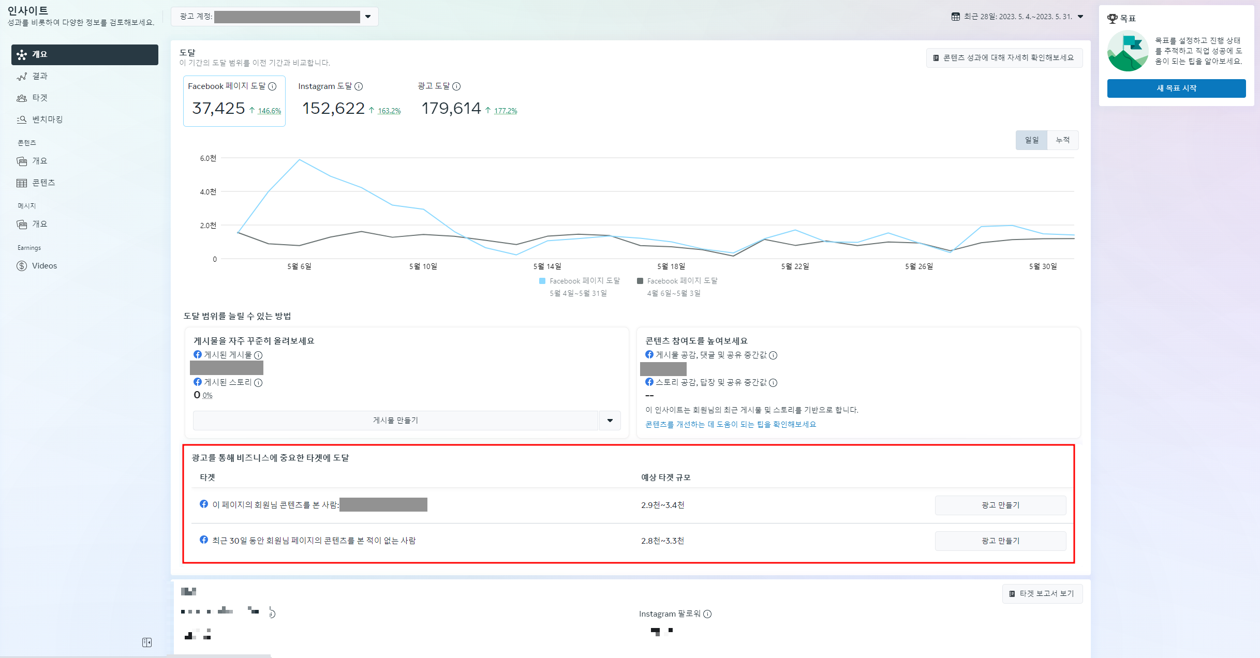Click the info icon beside 광고 도달
1260x658 pixels.
pos(456,86)
